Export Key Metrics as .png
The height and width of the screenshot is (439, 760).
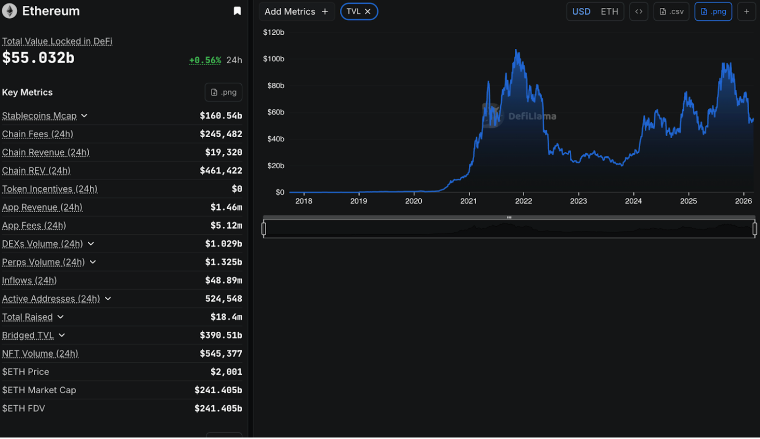pos(224,92)
